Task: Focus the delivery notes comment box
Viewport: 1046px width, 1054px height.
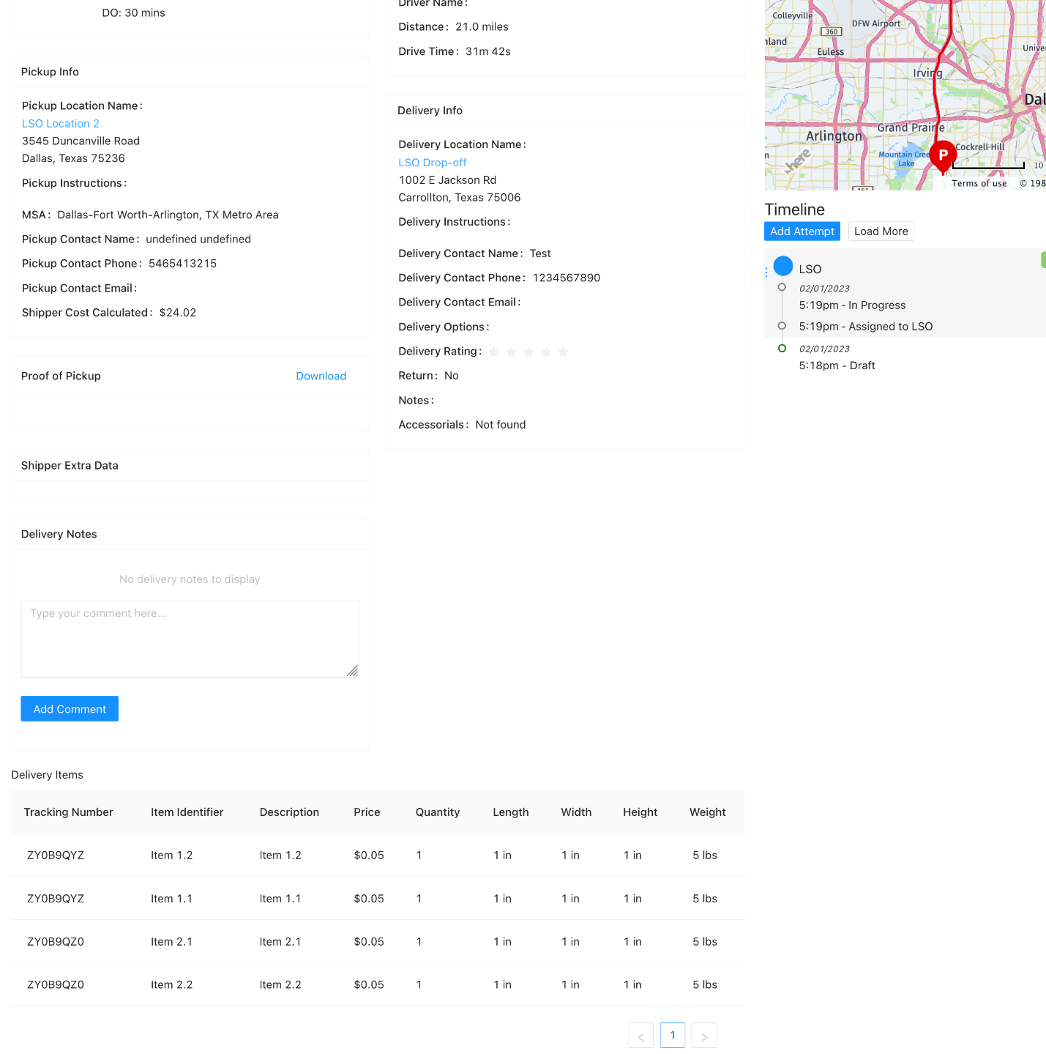Action: [189, 638]
